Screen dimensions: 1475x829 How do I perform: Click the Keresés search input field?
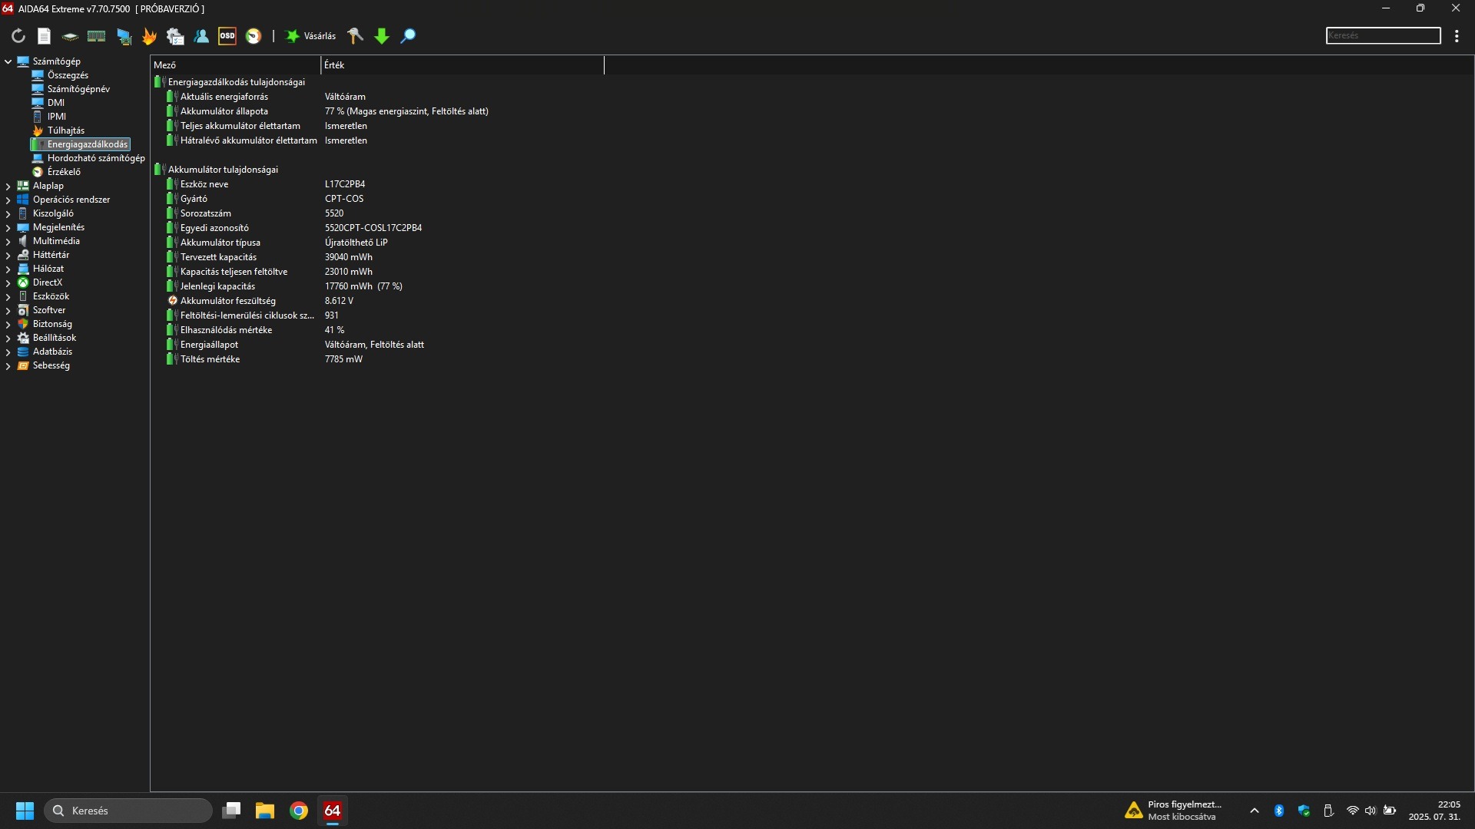coord(1383,36)
